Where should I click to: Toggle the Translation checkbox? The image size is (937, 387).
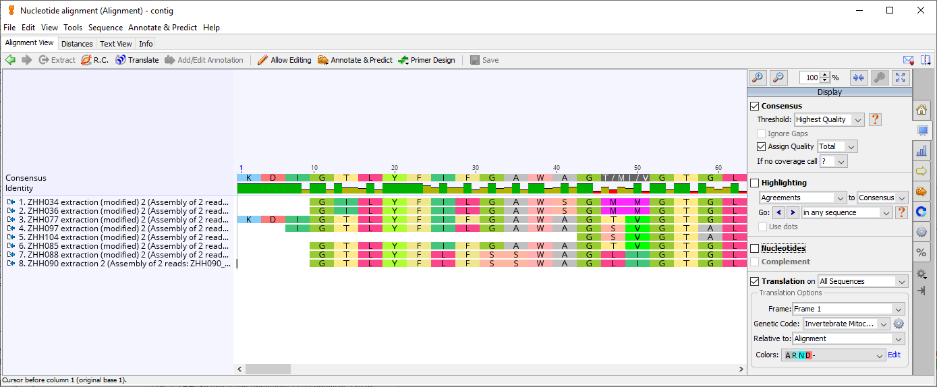coord(755,281)
